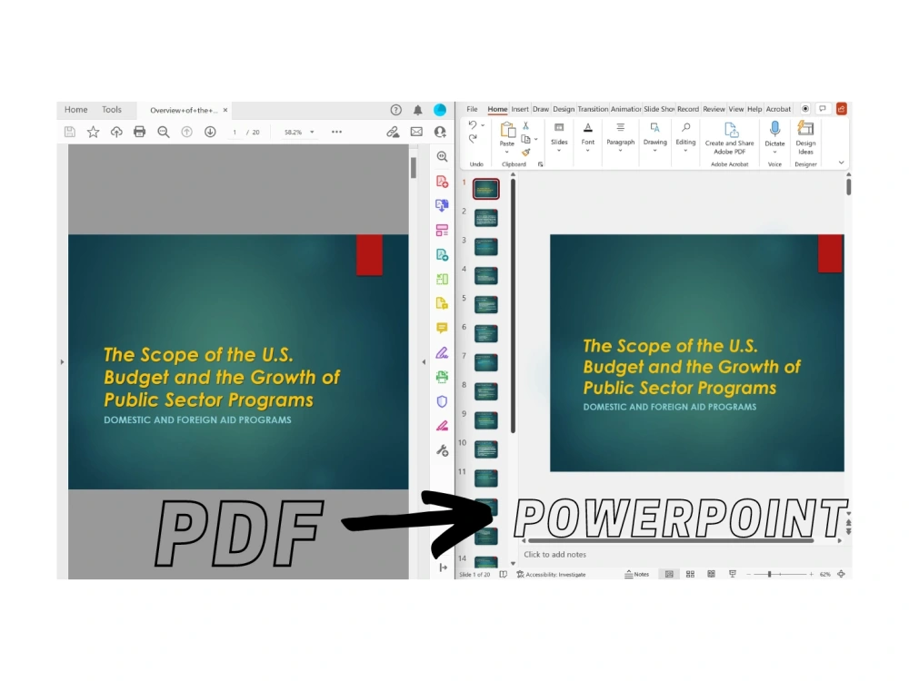This screenshot has width=909, height=681.
Task: Open the Acrobat account avatar
Action: [x=440, y=110]
